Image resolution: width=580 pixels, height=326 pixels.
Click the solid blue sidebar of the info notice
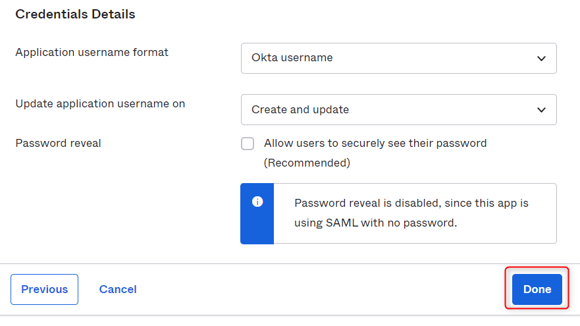pyautogui.click(x=257, y=213)
